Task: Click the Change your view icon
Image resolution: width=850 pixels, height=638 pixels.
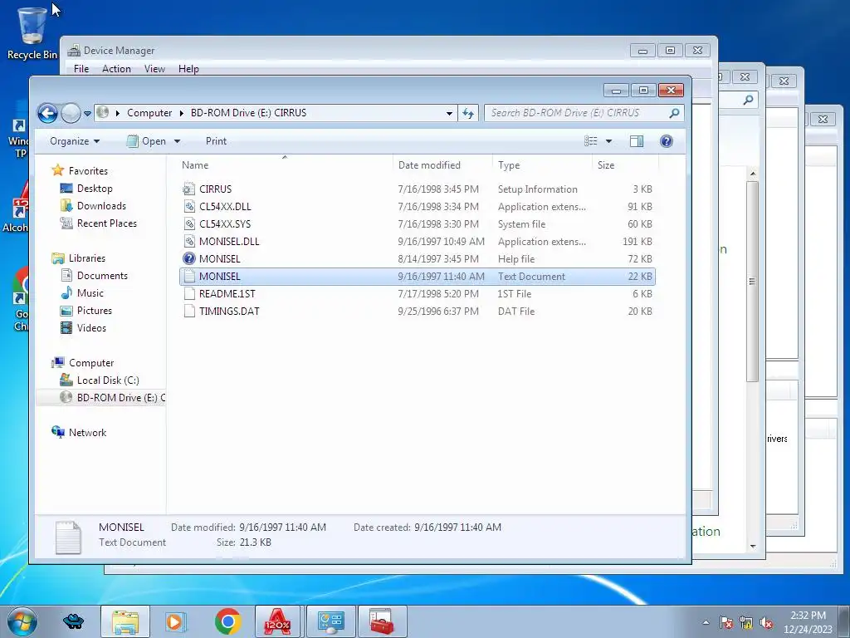Action: pyautogui.click(x=590, y=141)
